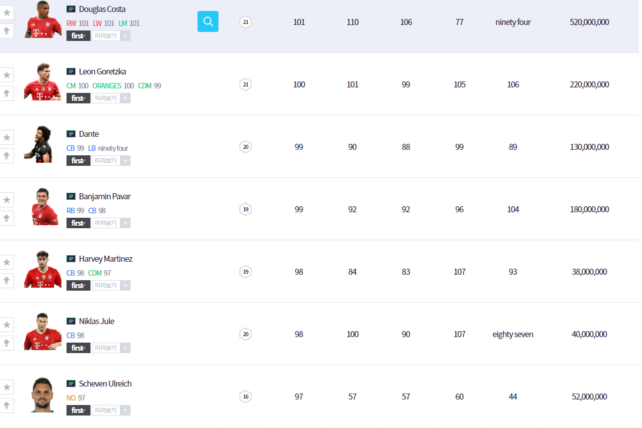The image size is (642, 428).
Task: Open the Banjamin Pavar player name link
Action: [x=104, y=196]
